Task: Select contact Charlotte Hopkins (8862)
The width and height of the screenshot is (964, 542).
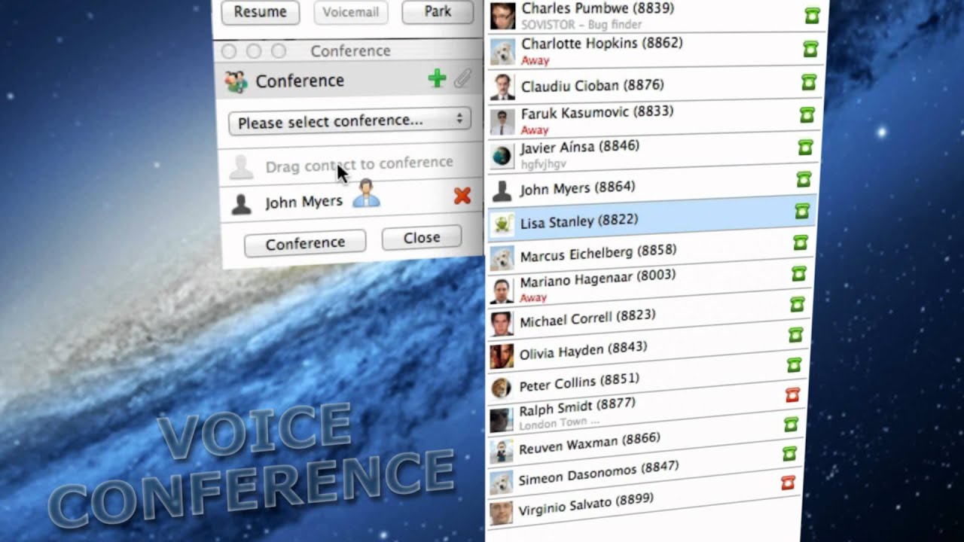Action: point(654,51)
